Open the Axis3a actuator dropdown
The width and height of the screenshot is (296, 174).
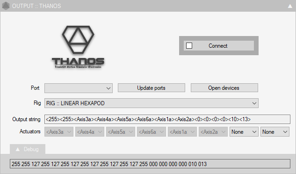(x=59, y=132)
